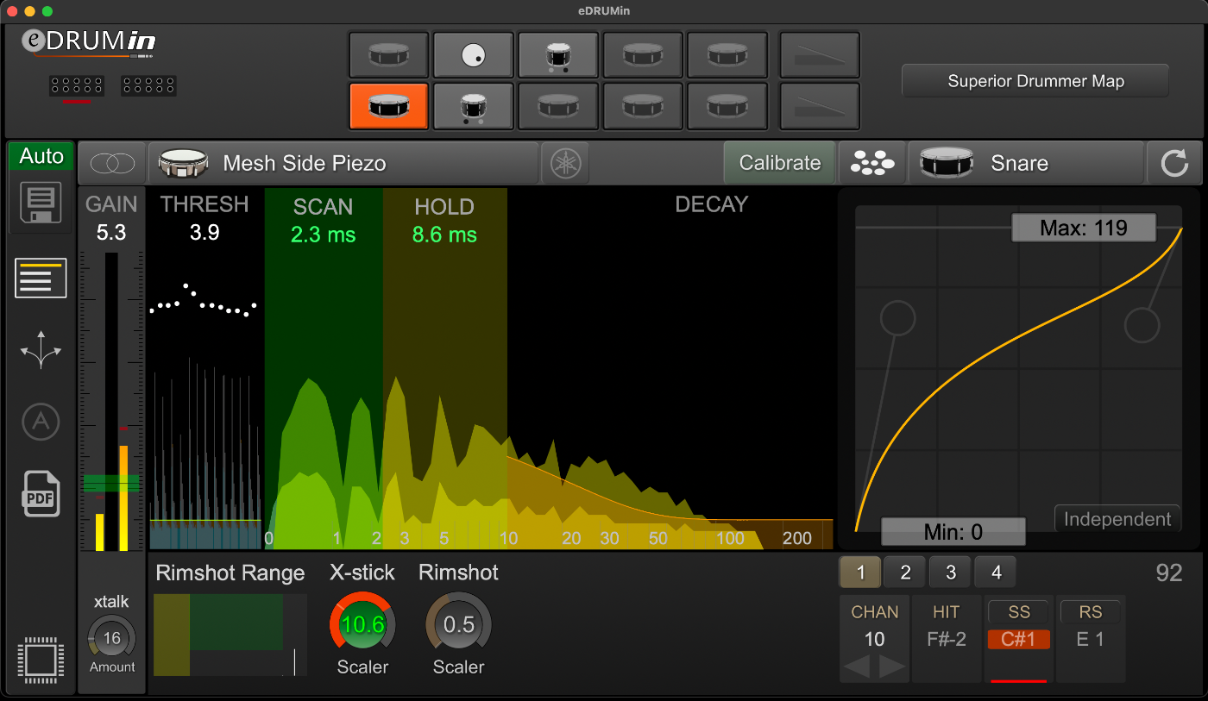The height and width of the screenshot is (701, 1208).
Task: Click the SS note label button
Action: [x=1019, y=612]
